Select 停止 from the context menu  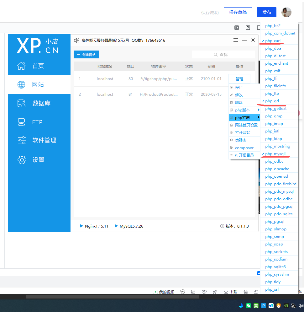(239, 88)
